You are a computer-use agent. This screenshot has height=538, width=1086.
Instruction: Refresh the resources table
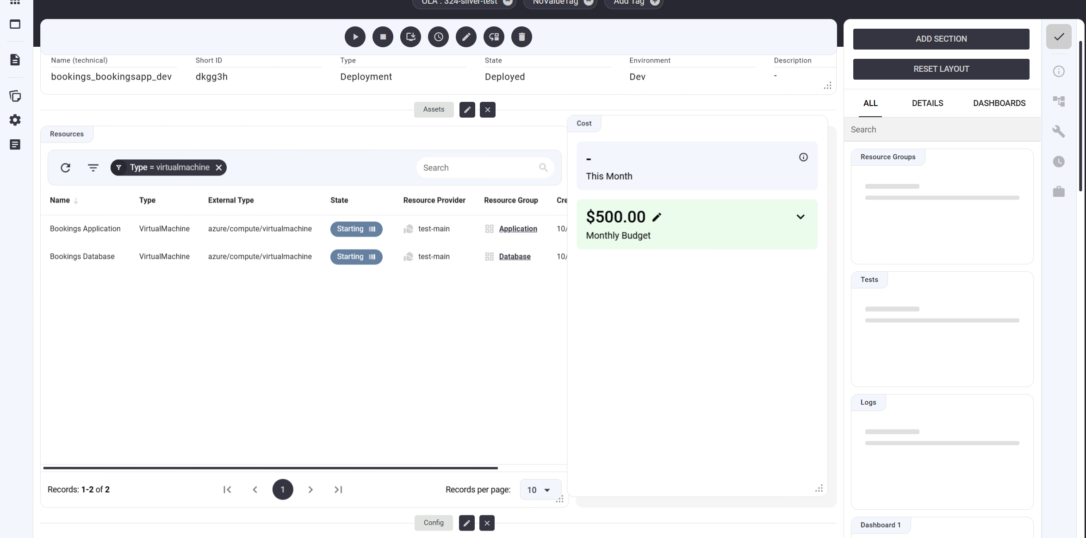click(65, 168)
